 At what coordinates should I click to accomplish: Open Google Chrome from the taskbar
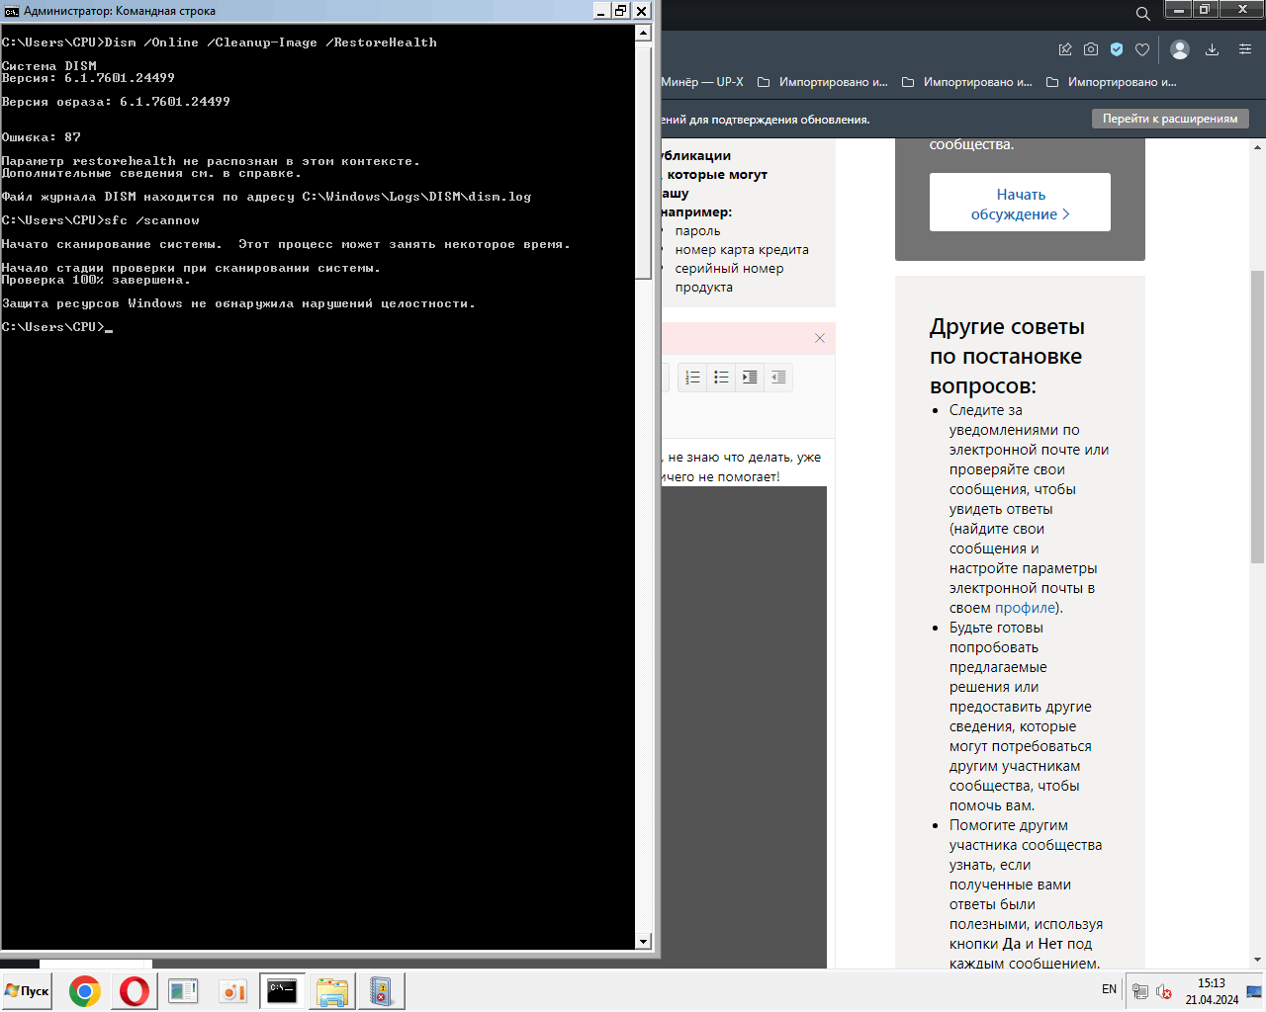point(85,991)
